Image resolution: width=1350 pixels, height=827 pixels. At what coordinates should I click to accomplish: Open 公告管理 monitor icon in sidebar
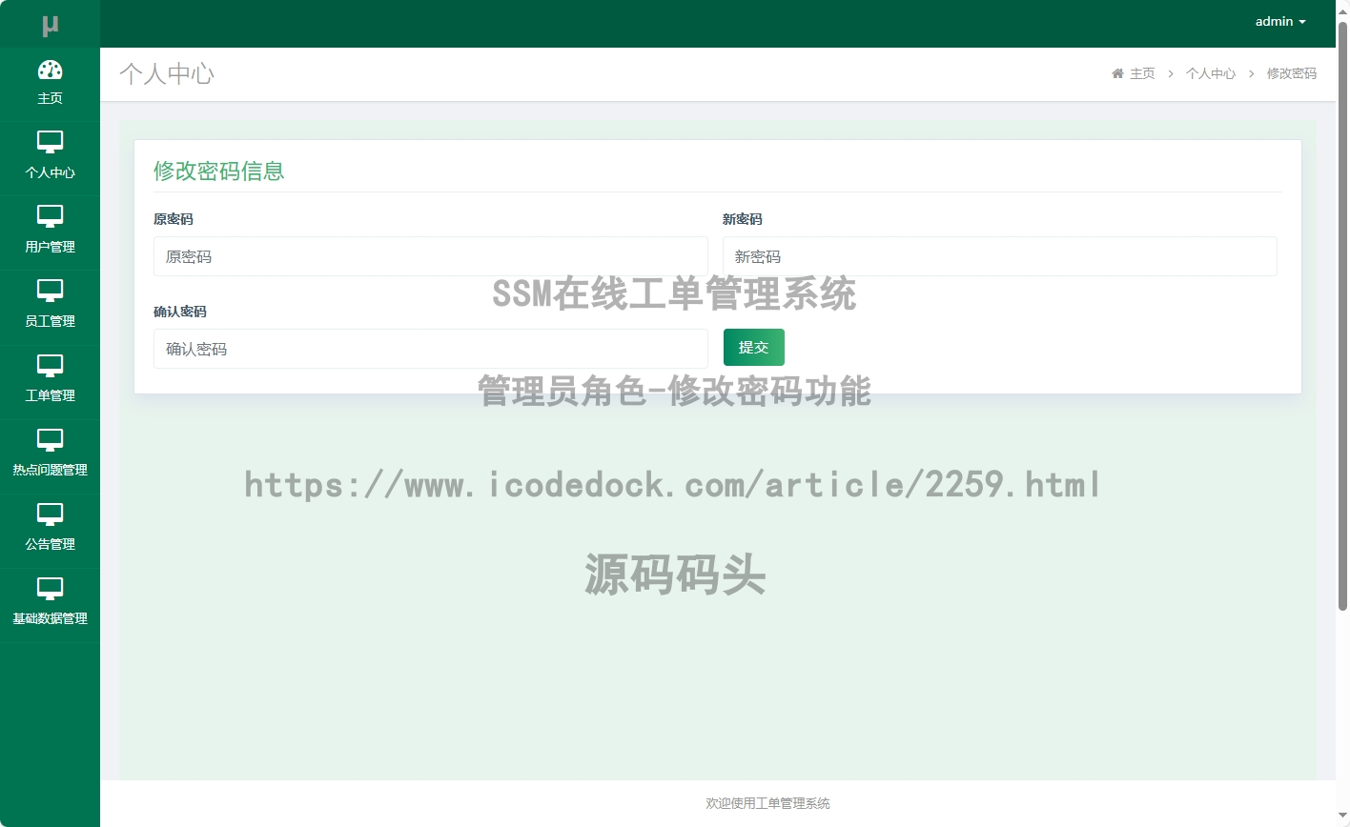[x=50, y=514]
